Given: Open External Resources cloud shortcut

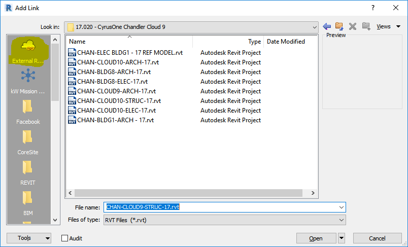Looking at the screenshot, I should coord(28,52).
